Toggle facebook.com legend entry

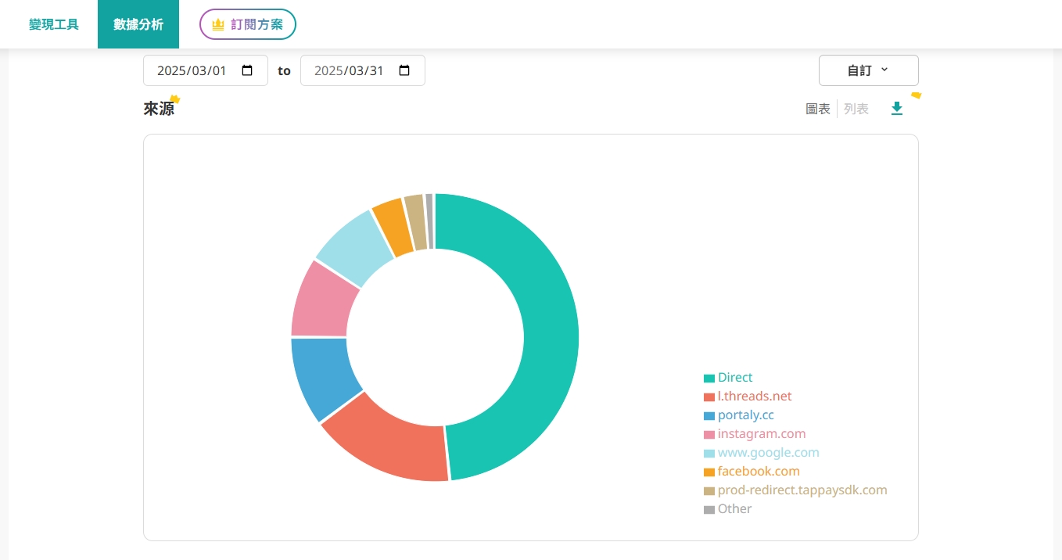coord(752,472)
